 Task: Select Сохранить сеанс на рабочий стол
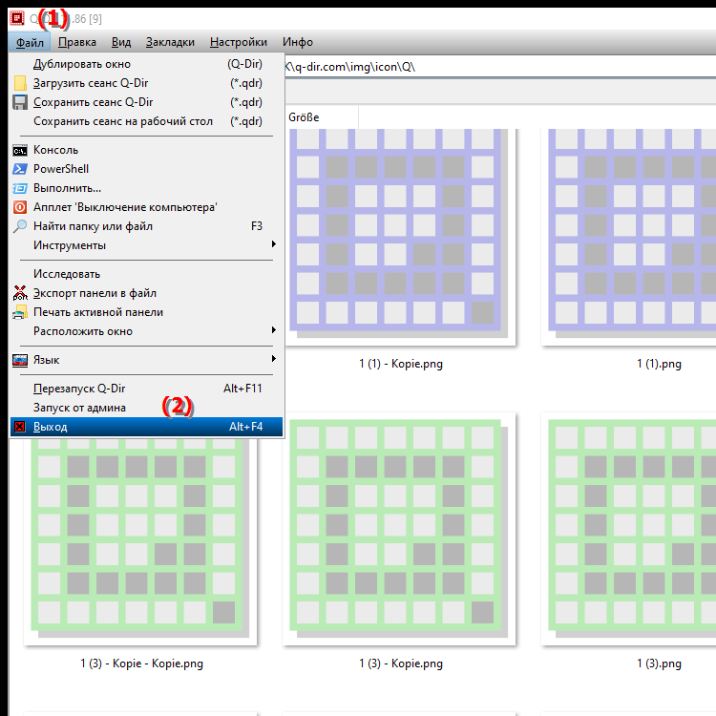146,121
